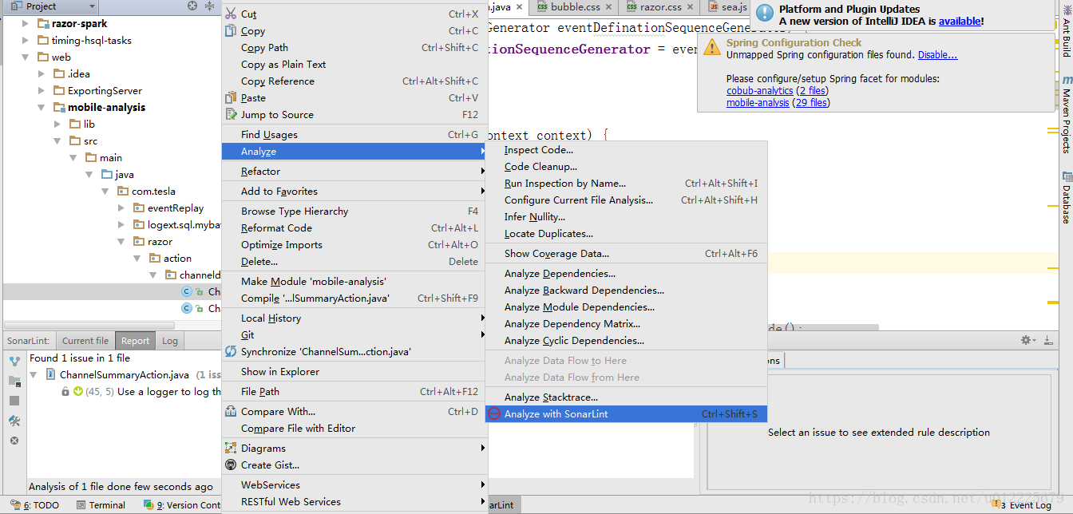Image resolution: width=1073 pixels, height=514 pixels.
Task: Collapse the web folder arrow
Action: [26, 57]
